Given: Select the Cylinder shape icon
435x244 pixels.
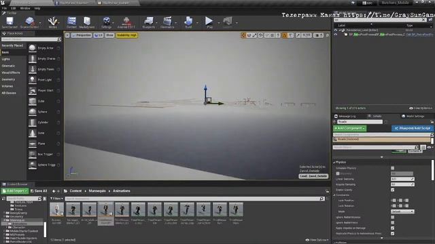Looking at the screenshot, I should 33,122.
